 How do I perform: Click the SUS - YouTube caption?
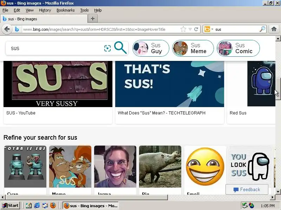point(21,113)
